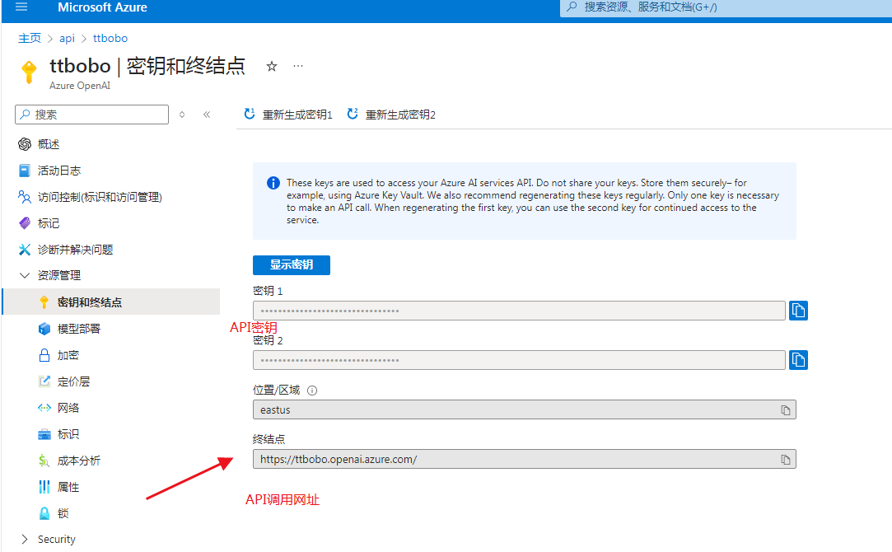Click the 位置/区域 info icon
Viewport: 892px width, 552px height.
(312, 391)
